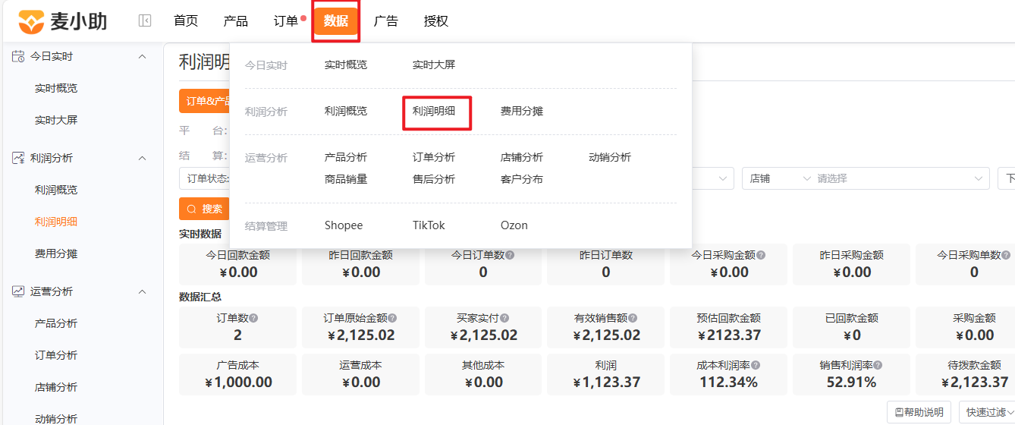
Task: Select 商品销量 in the dropdown menu
Action: pos(346,180)
